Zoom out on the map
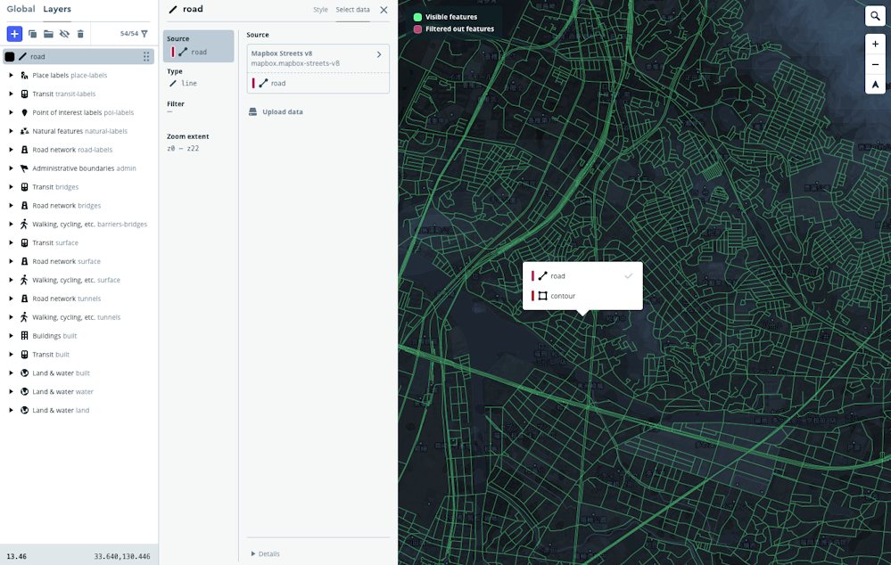 coord(875,65)
